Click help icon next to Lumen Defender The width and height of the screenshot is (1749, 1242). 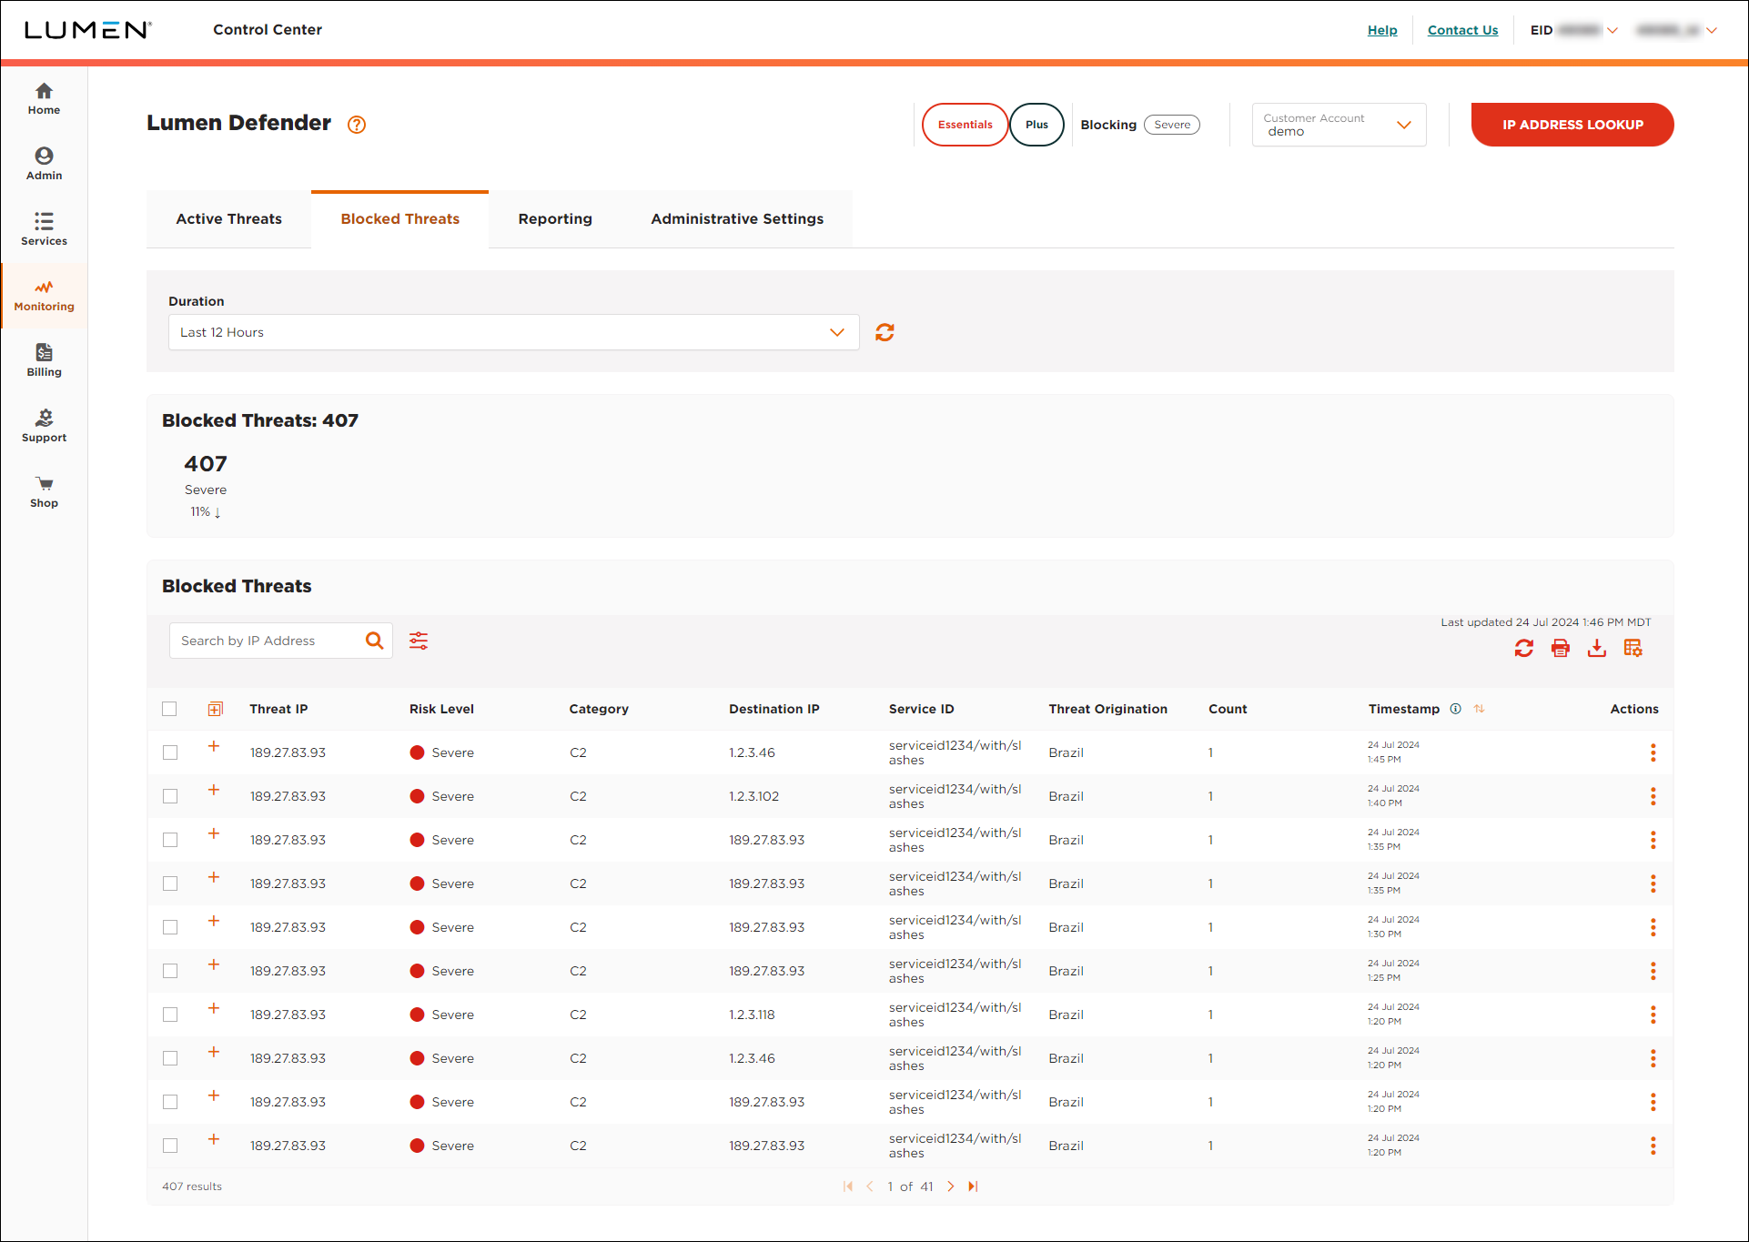tap(357, 125)
